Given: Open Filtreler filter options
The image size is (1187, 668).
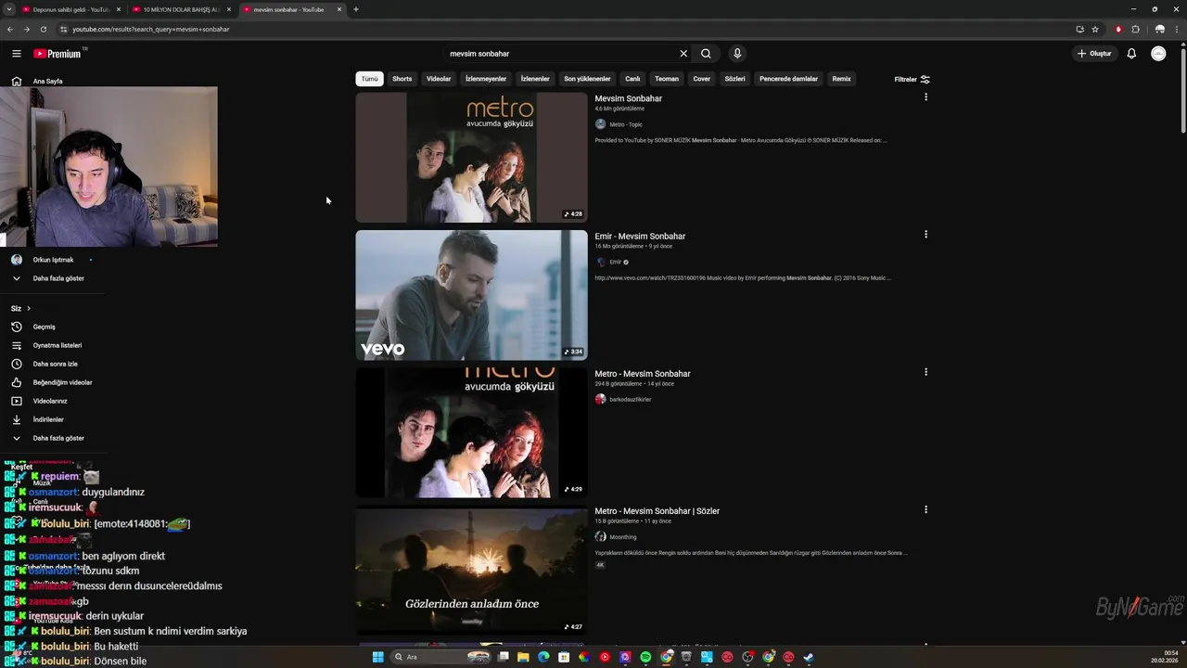Looking at the screenshot, I should [x=912, y=79].
